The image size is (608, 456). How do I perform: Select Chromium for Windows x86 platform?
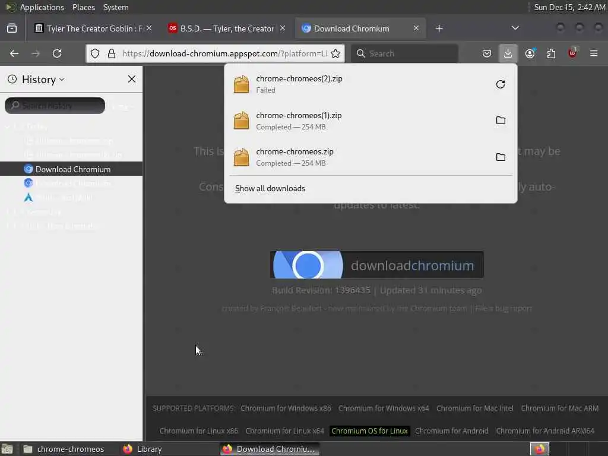[286, 408]
